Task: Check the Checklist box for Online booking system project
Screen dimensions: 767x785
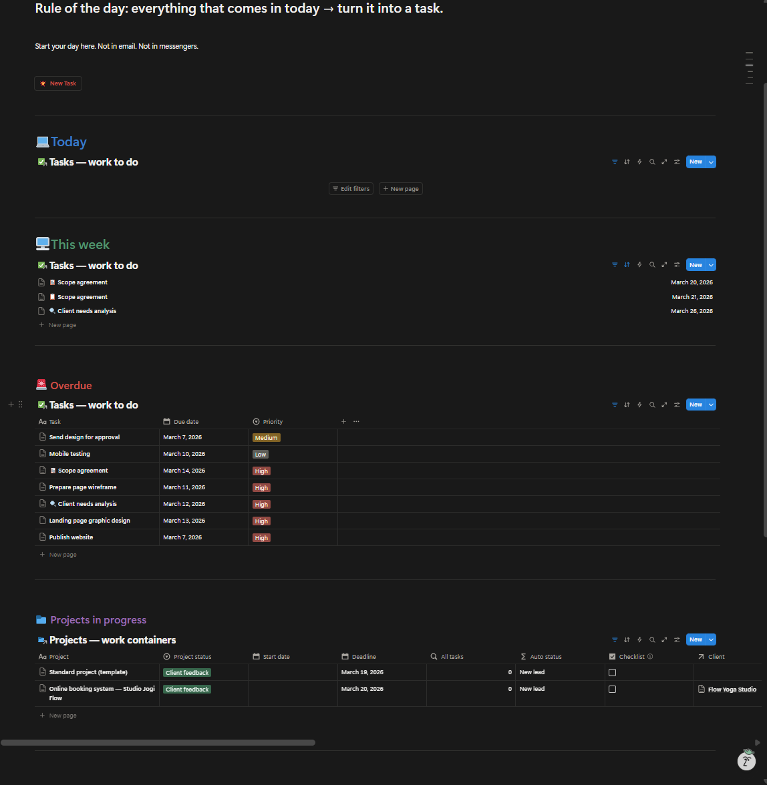Action: tap(613, 689)
